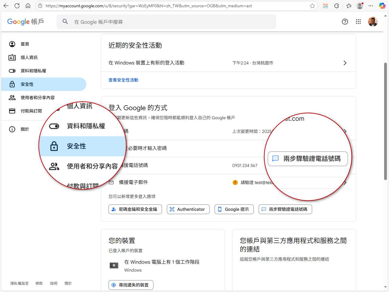Image resolution: width=389 pixels, height=292 pixels.
Task: Click the 兩步驟驗證電話號碼 button below sign-in options
Action: coord(285,209)
